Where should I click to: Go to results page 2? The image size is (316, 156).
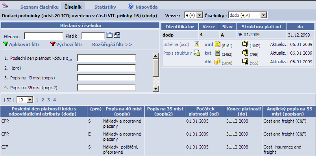[43, 100]
